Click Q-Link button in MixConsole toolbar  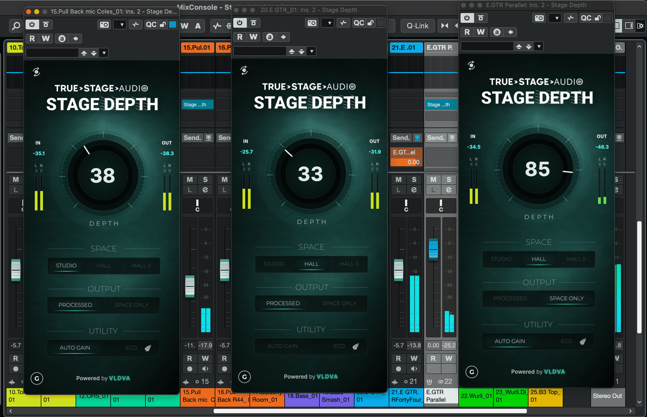click(x=417, y=26)
